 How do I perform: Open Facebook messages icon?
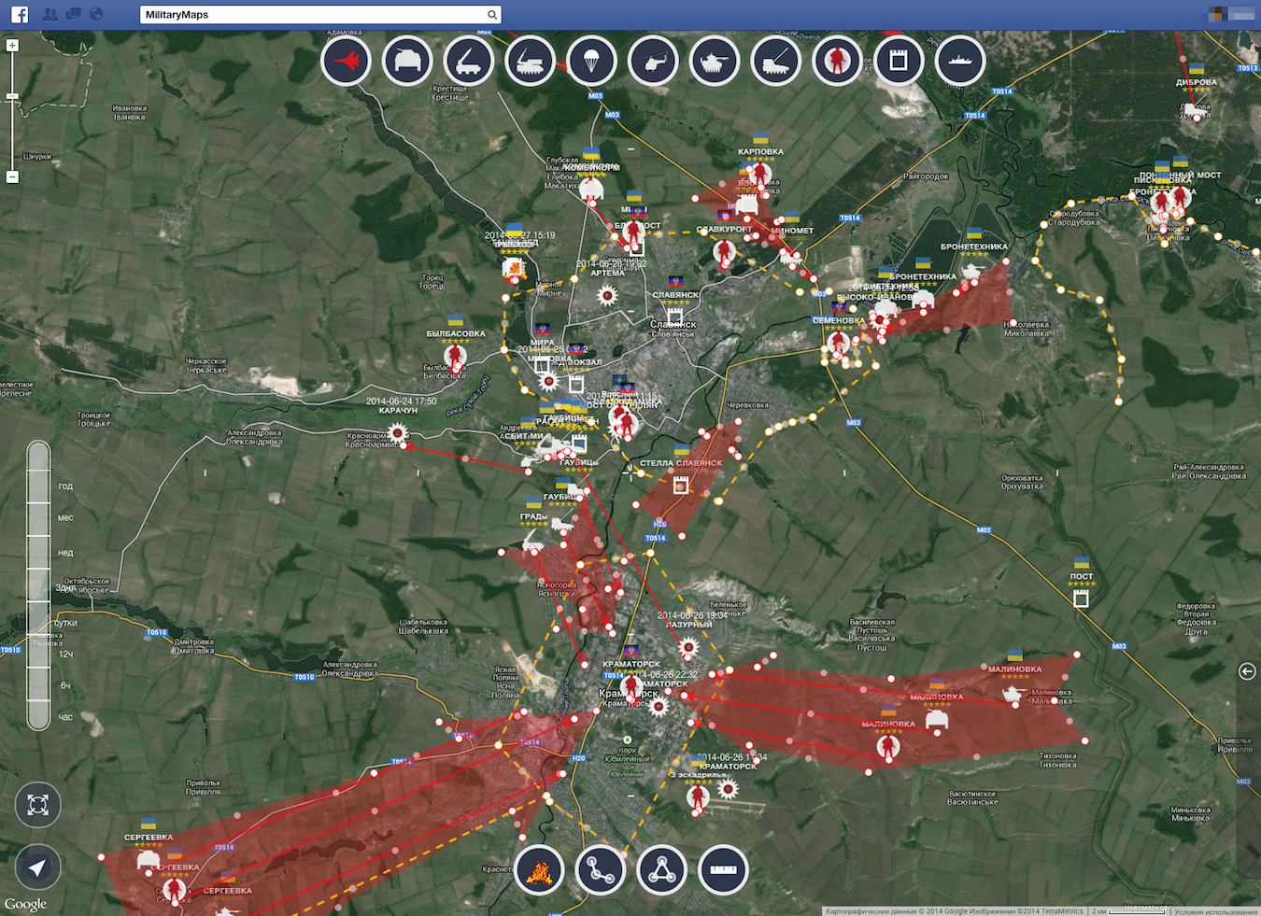73,14
